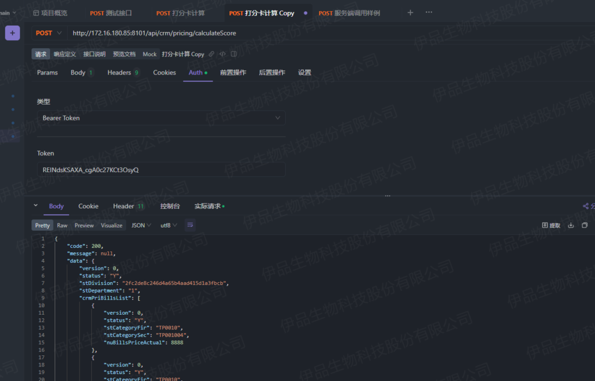Open the HTTP method dropdown showing POST
The height and width of the screenshot is (381, 595).
[x=48, y=33]
